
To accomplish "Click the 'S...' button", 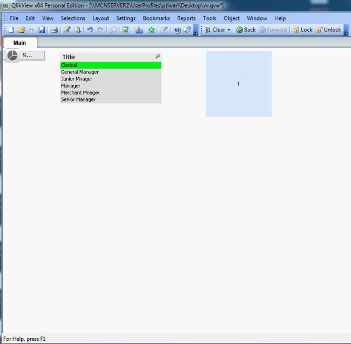I will click(x=32, y=56).
